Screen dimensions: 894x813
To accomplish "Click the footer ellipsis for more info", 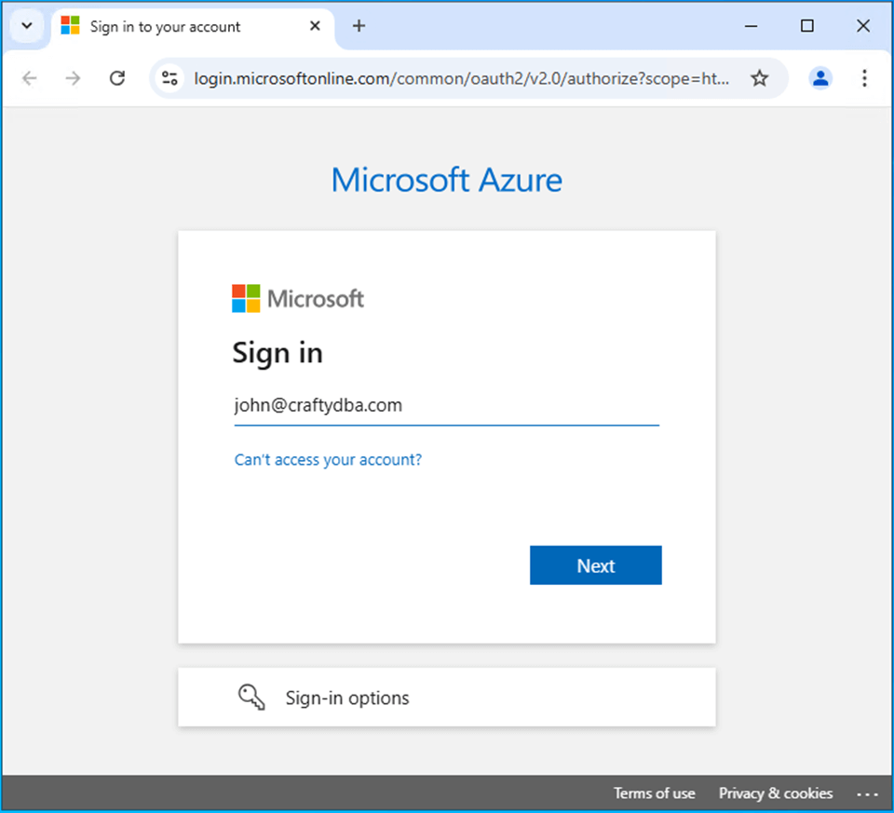I will [x=867, y=794].
